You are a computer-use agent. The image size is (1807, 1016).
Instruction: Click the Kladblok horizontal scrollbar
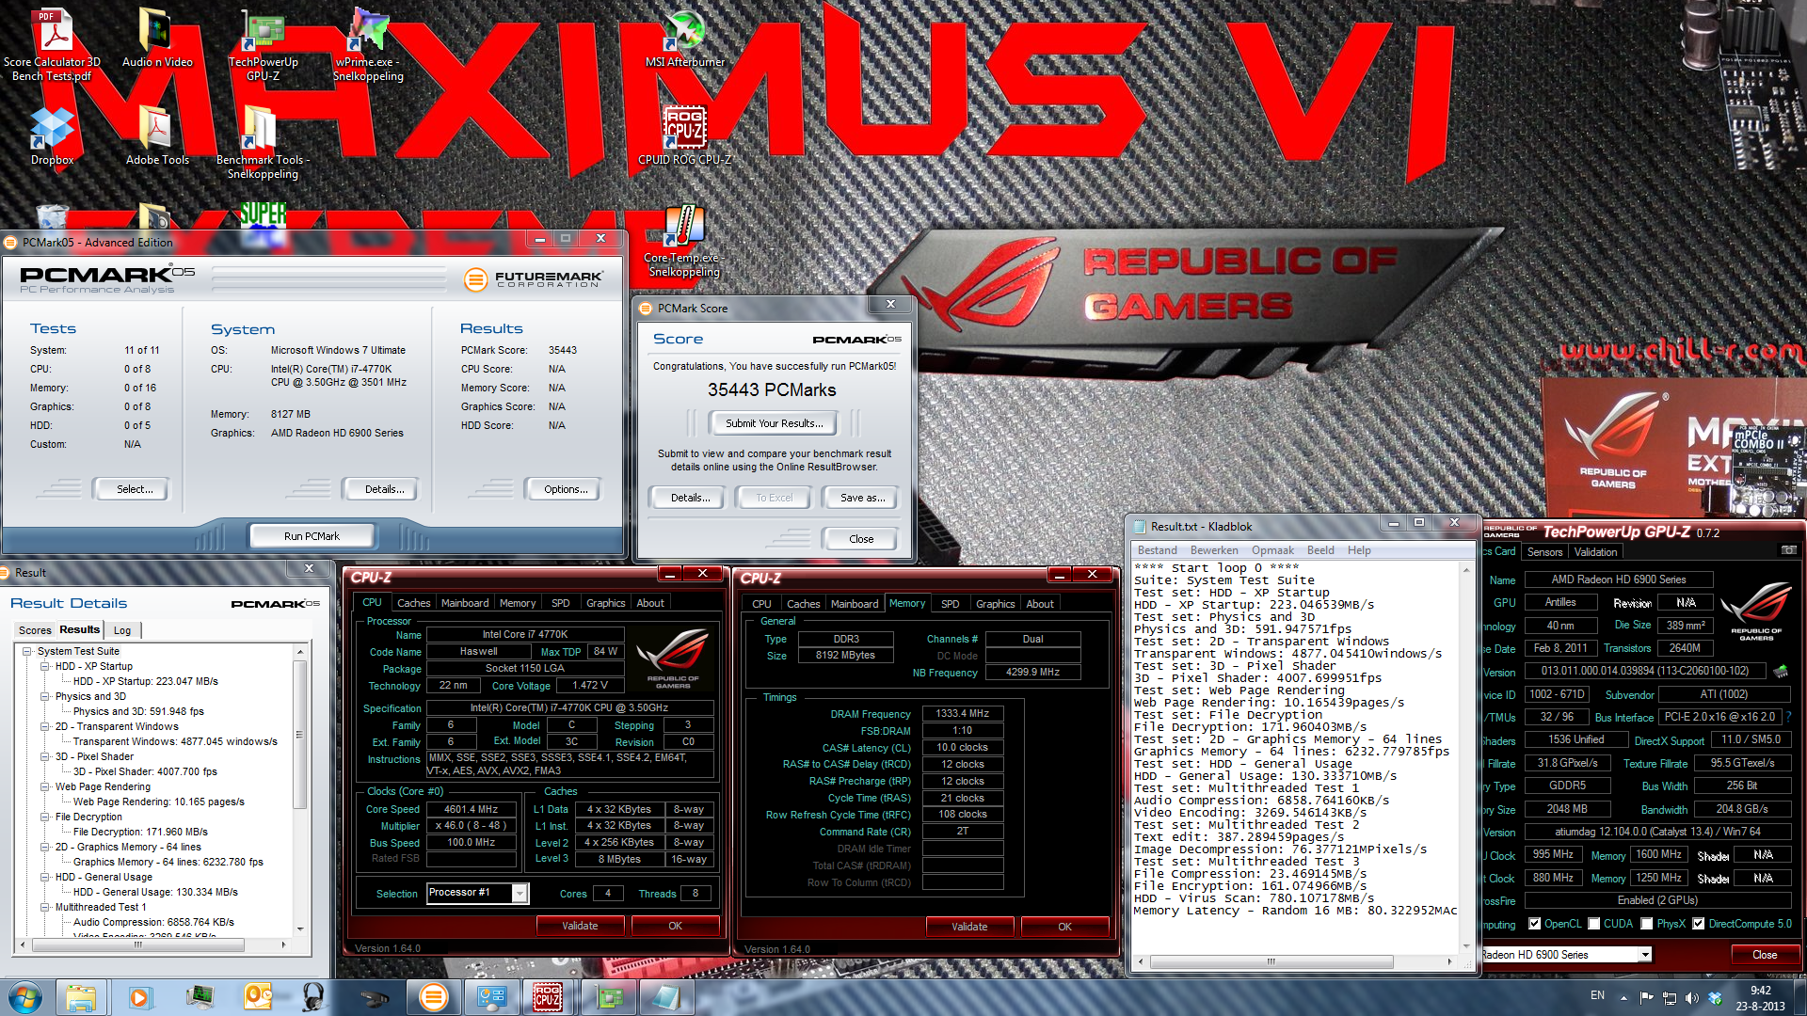(x=1270, y=961)
